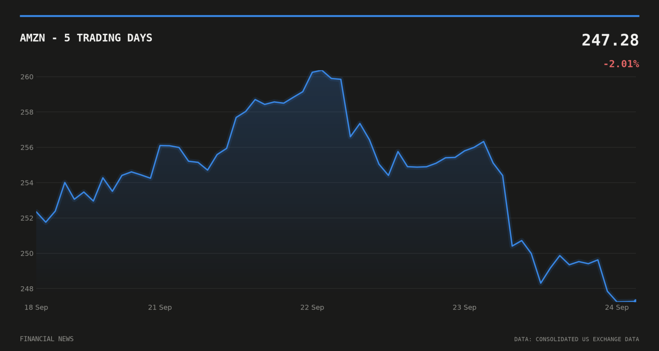Click the 24 Sep date label
This screenshot has width=659, height=351.
click(x=617, y=307)
